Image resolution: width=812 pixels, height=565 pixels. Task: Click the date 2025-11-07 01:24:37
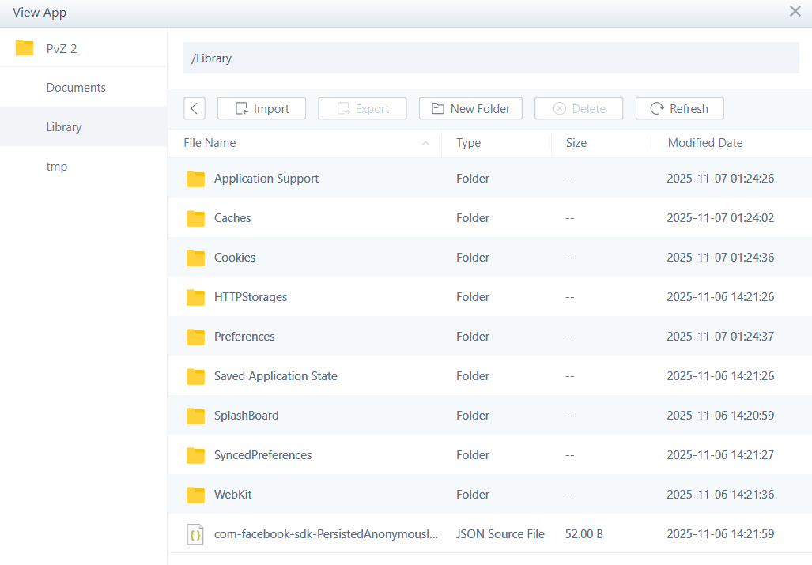tap(720, 337)
